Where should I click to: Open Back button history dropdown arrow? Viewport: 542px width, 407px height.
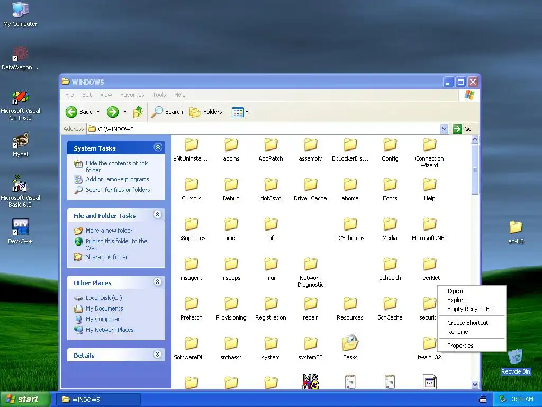(98, 112)
